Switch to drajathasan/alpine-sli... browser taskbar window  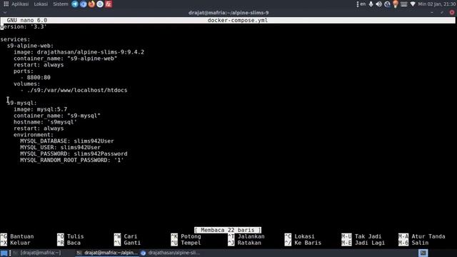pyautogui.click(x=171, y=253)
